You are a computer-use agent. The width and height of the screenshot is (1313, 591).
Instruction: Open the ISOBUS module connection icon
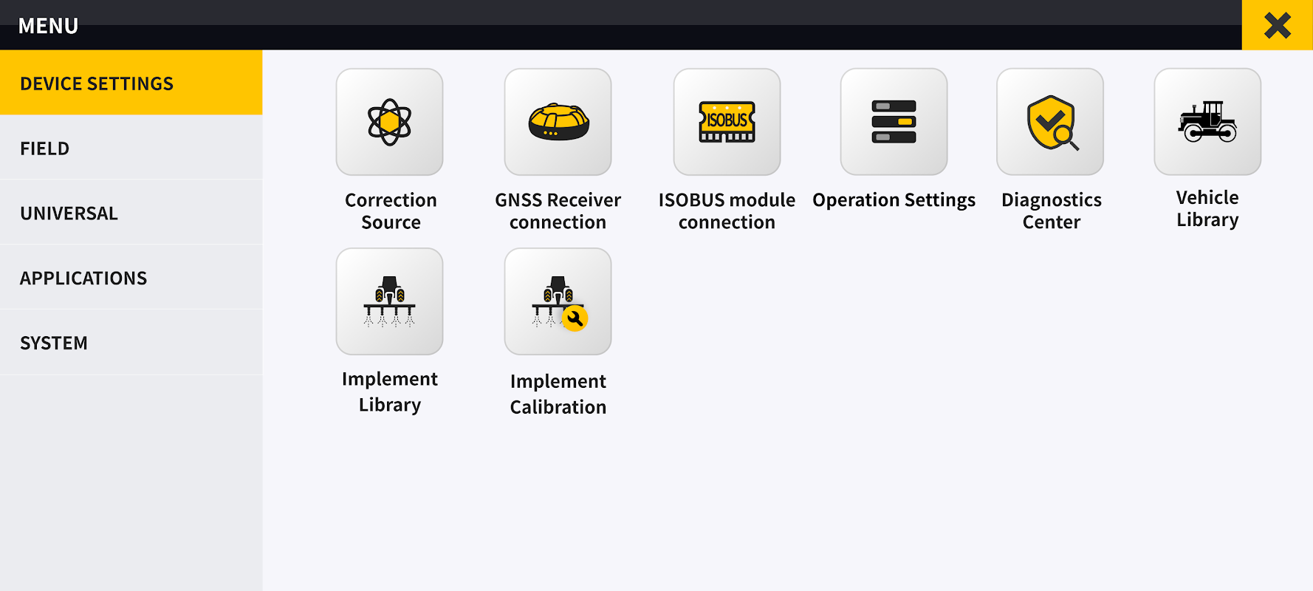pyautogui.click(x=727, y=122)
